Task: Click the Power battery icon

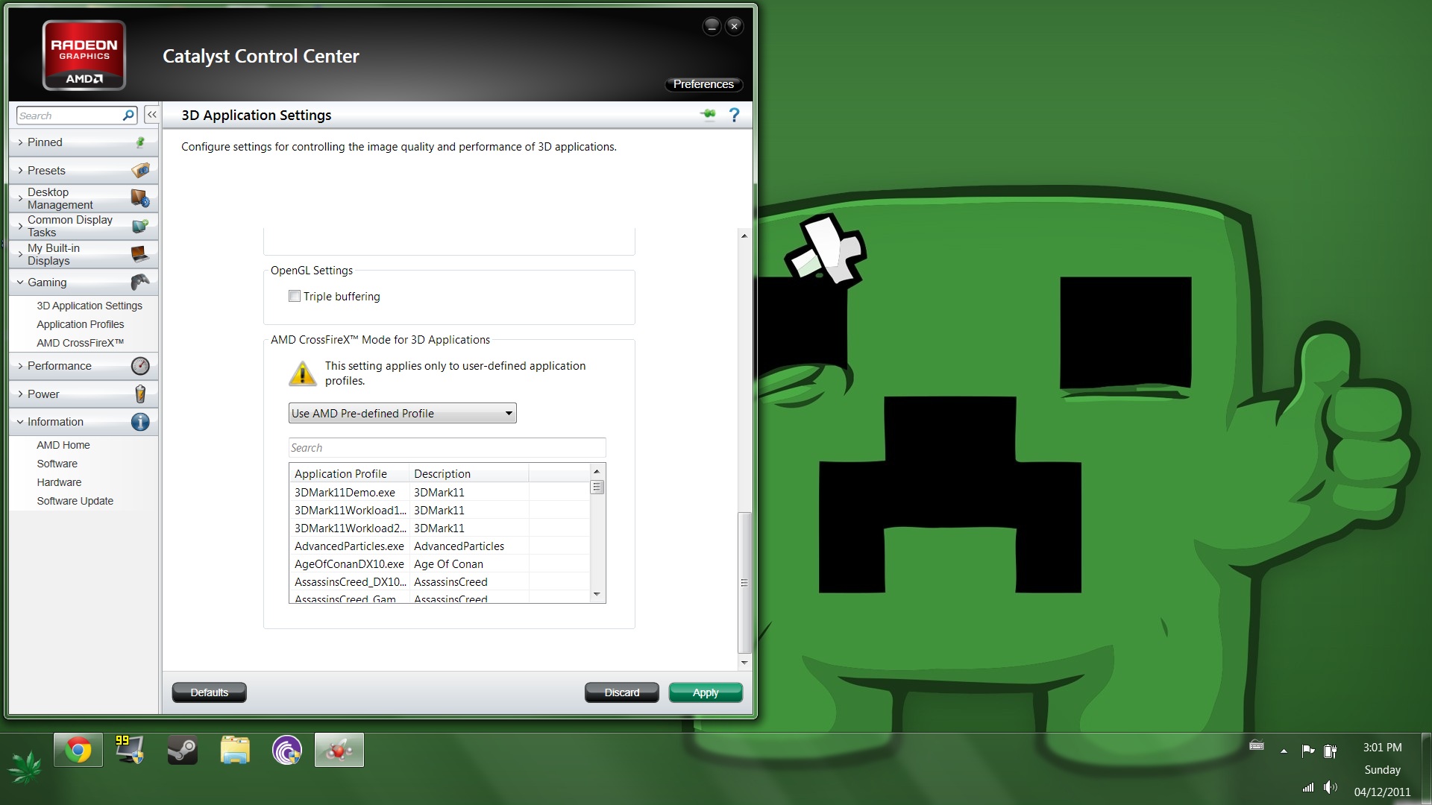Action: click(x=139, y=394)
